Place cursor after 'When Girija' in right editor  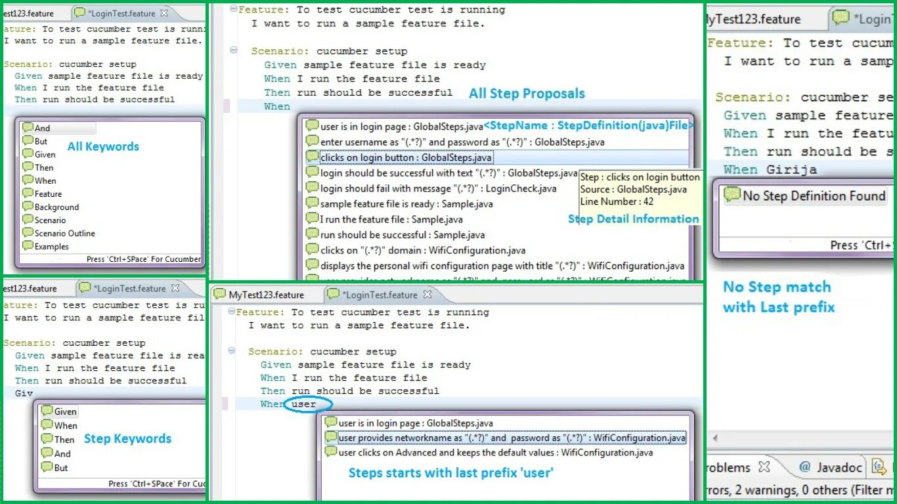[x=818, y=169]
